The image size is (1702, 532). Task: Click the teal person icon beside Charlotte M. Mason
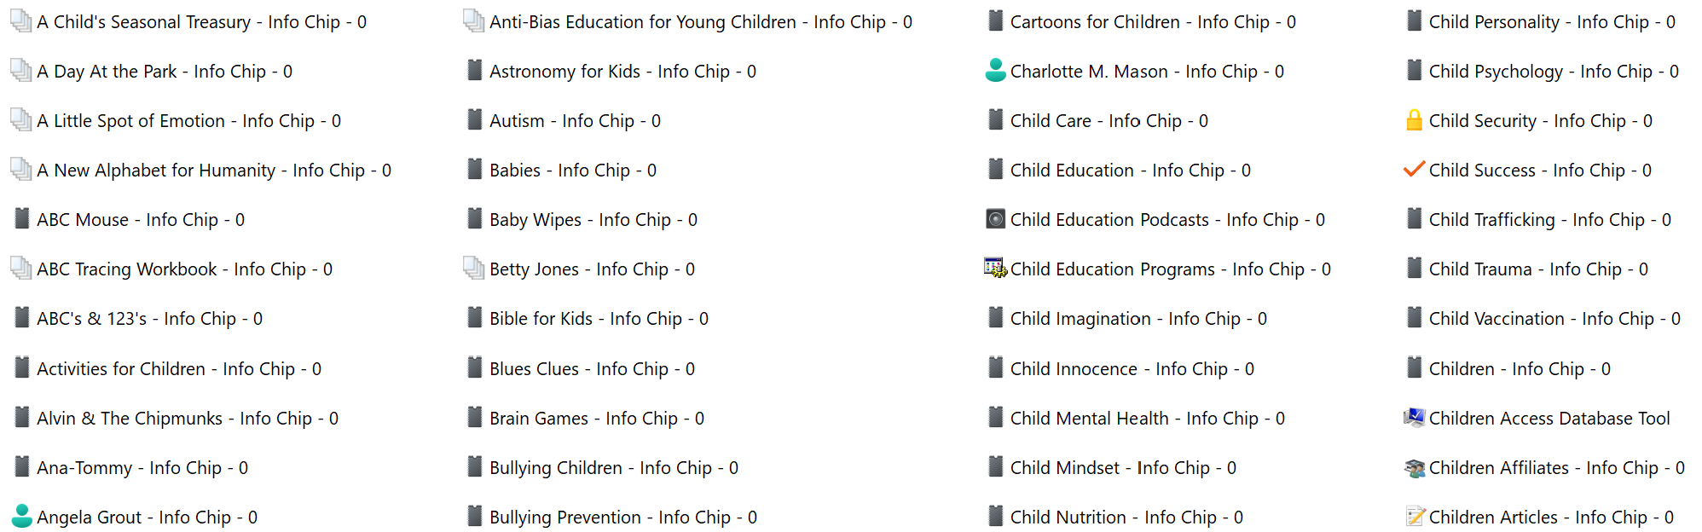(995, 71)
